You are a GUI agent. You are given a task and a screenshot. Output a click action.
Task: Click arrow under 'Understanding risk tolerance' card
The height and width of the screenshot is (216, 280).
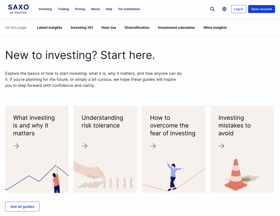pos(84,146)
